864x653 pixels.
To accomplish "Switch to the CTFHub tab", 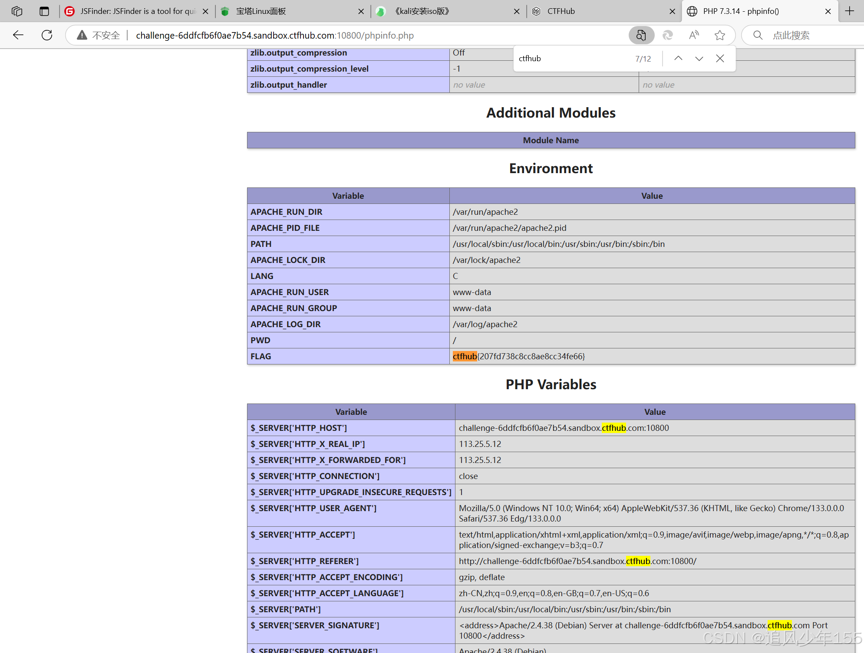I will pos(561,11).
